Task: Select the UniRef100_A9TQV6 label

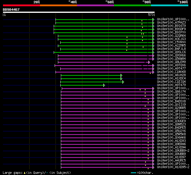Action: pyautogui.click(x=171, y=65)
